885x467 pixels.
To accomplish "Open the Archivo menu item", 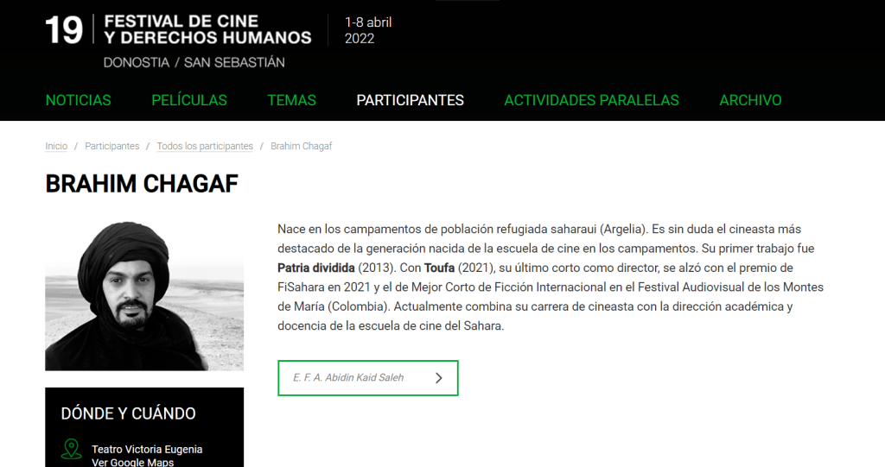I will pos(750,100).
